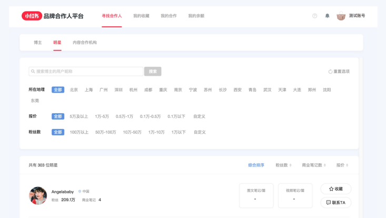Choose 自定义 in the 报价 row
The width and height of the screenshot is (386, 218).
click(199, 116)
